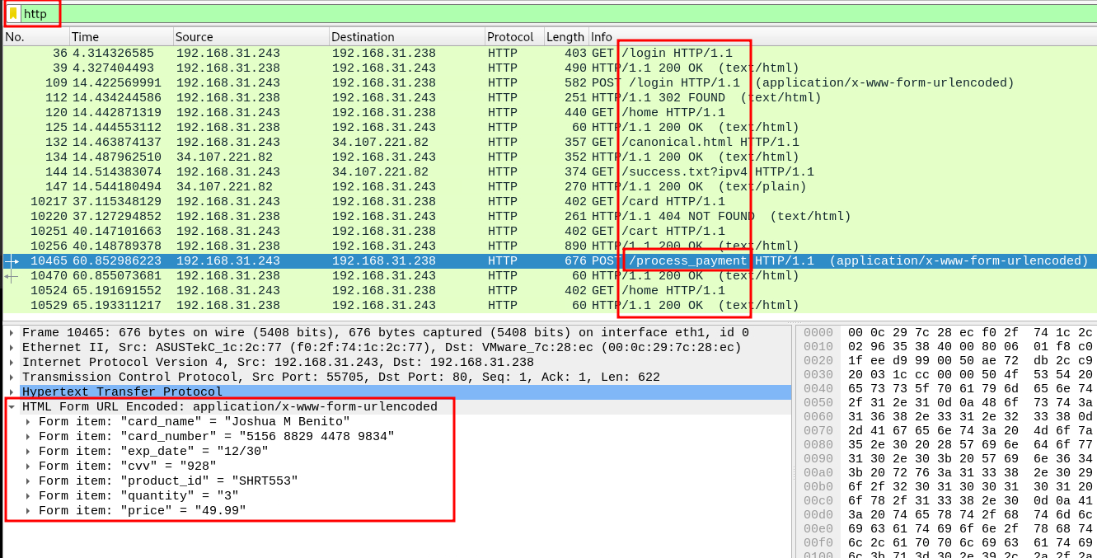
Task: Sort packets by the Time column header
Action: click(x=120, y=37)
